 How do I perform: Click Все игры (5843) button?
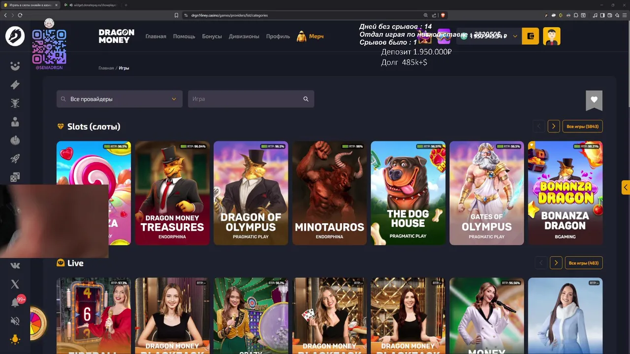click(x=582, y=126)
